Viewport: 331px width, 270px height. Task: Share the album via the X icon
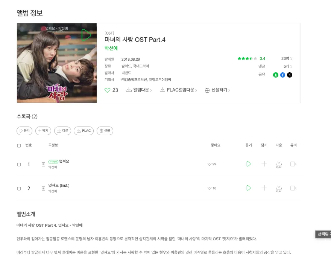[290, 75]
